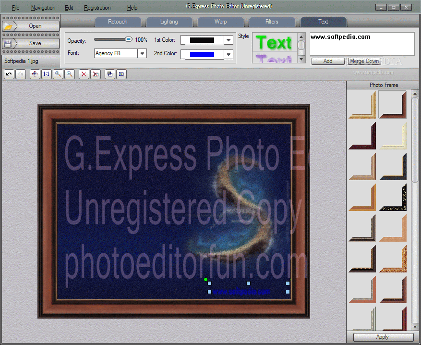Choose the orange leopard-pattern frame thumbnail

tap(393, 259)
